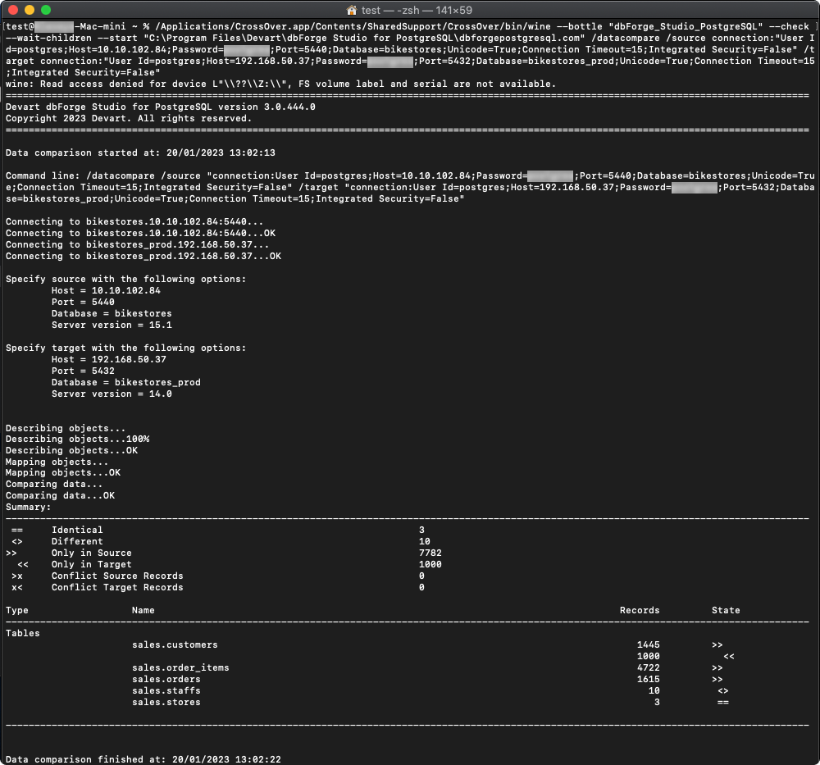Click the 'Different' summary label
The height and width of the screenshot is (765, 820).
pos(77,542)
